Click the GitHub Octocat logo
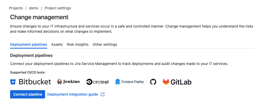The image size is (262, 106). 153,82
